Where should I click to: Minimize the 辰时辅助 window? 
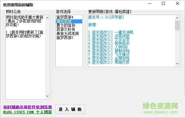coord(150,4)
